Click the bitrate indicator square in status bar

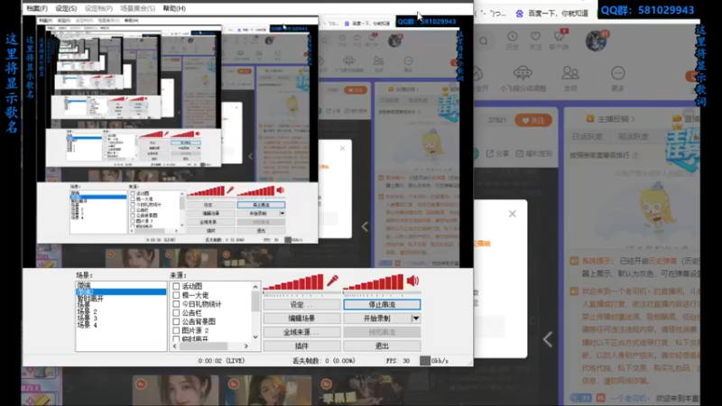pos(425,361)
